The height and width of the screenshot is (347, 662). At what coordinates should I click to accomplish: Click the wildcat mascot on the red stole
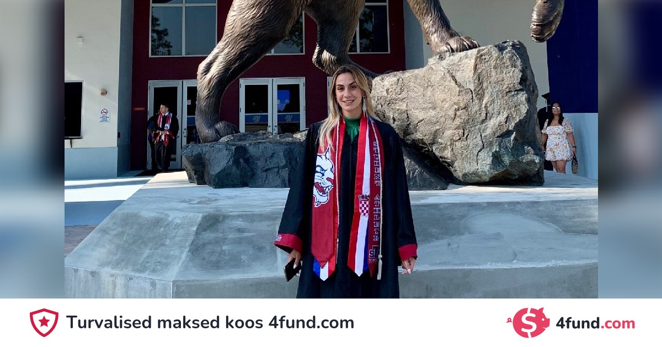tap(324, 177)
